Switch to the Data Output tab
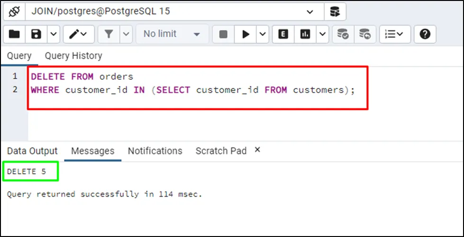Screen dimensions: 464x237 click(x=32, y=151)
